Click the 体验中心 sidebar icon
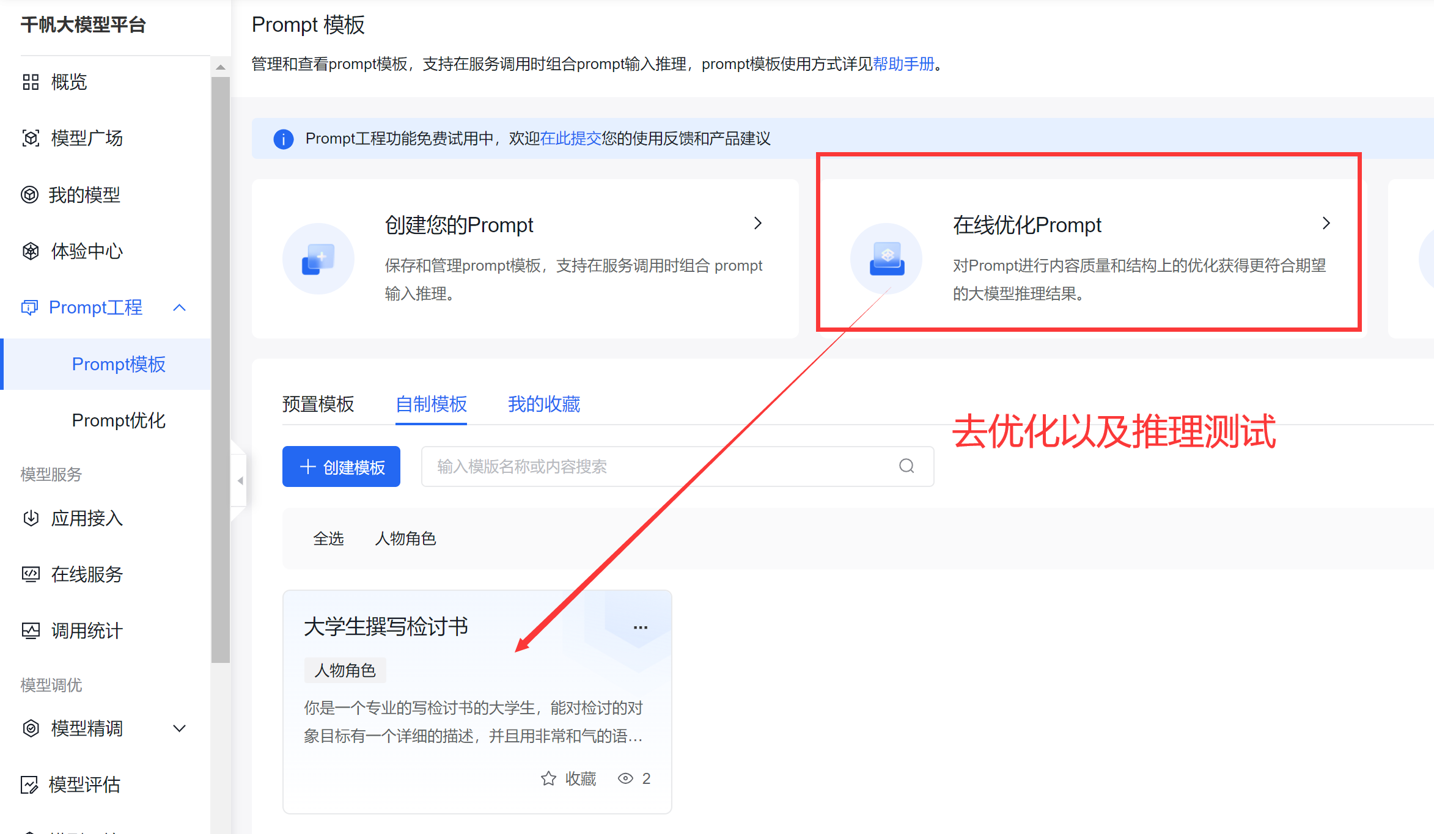The width and height of the screenshot is (1434, 834). coord(31,251)
